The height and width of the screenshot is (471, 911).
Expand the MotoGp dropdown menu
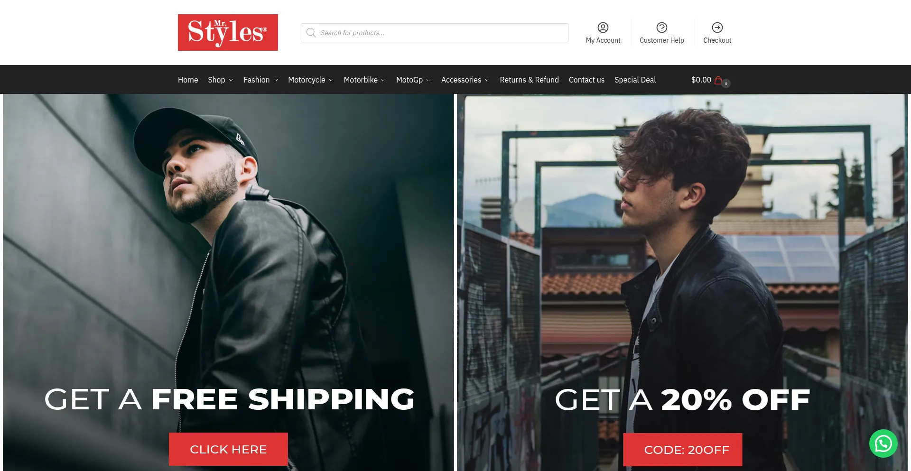[414, 80]
